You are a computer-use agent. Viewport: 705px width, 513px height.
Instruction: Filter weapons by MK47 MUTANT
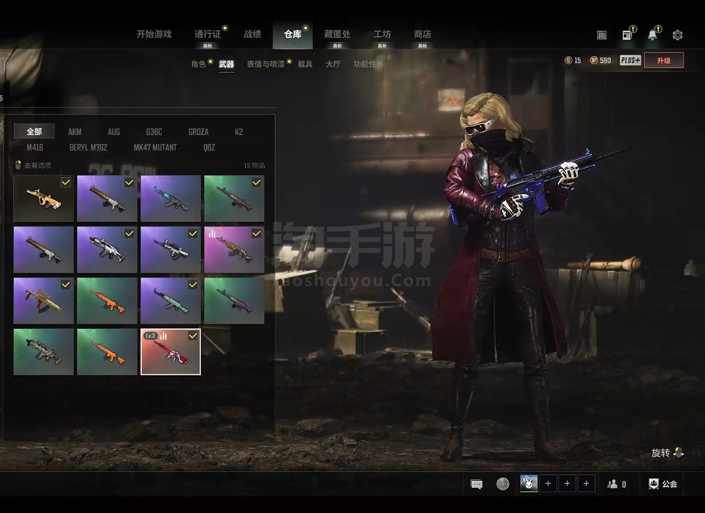[155, 147]
